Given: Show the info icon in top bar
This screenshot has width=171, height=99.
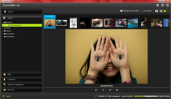Looking at the screenshot, I should (168, 5).
